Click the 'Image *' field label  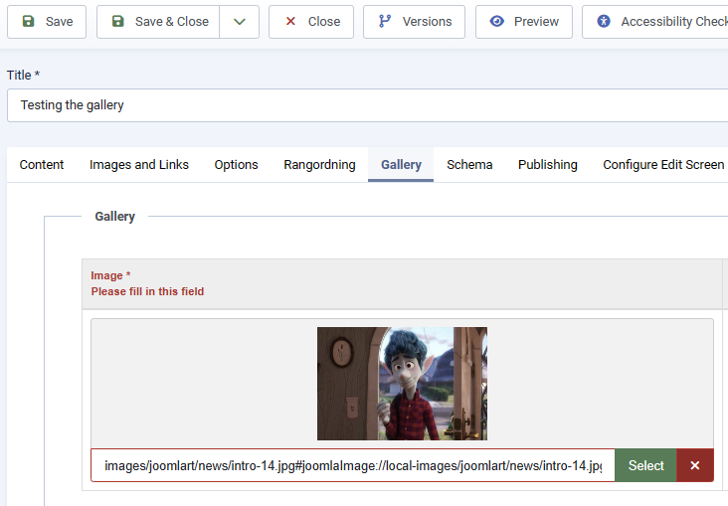(x=110, y=275)
